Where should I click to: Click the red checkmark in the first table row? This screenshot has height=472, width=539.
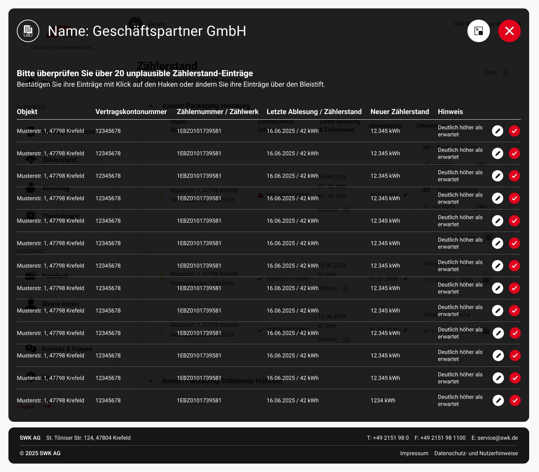(x=514, y=131)
